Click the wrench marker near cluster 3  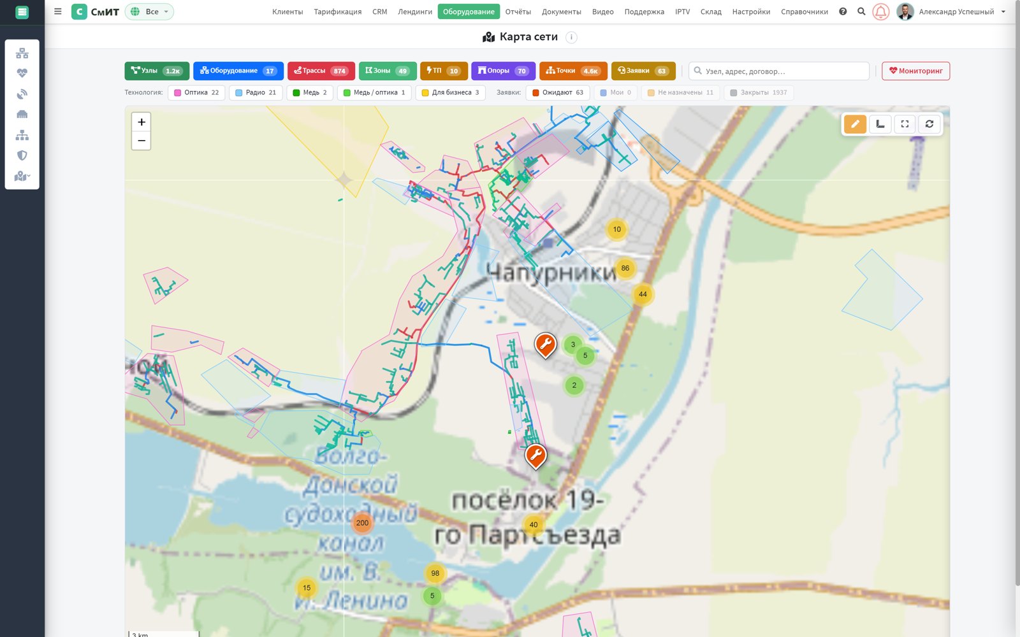545,345
